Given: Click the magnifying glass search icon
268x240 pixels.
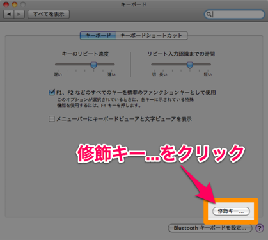Looking at the screenshot, I should pos(209,14).
